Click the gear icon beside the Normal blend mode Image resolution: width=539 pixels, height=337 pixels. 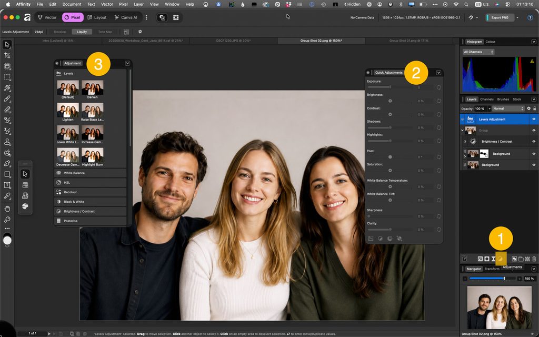click(528, 108)
